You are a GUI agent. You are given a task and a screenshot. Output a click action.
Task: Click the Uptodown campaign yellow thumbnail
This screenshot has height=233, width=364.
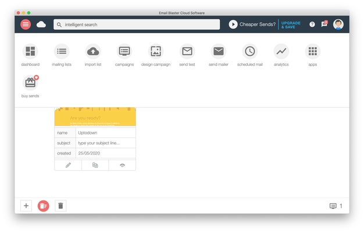pos(95,116)
